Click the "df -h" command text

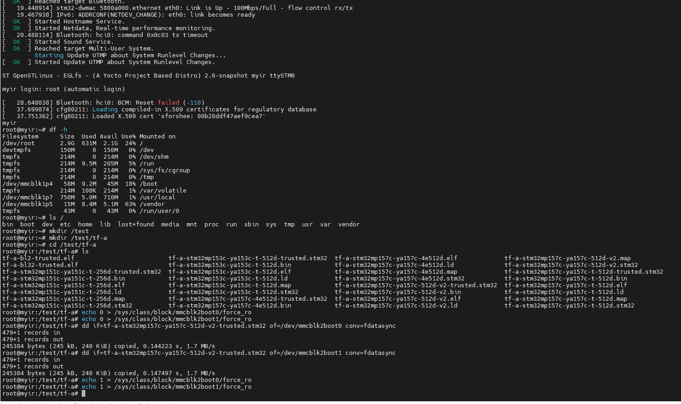58,130
